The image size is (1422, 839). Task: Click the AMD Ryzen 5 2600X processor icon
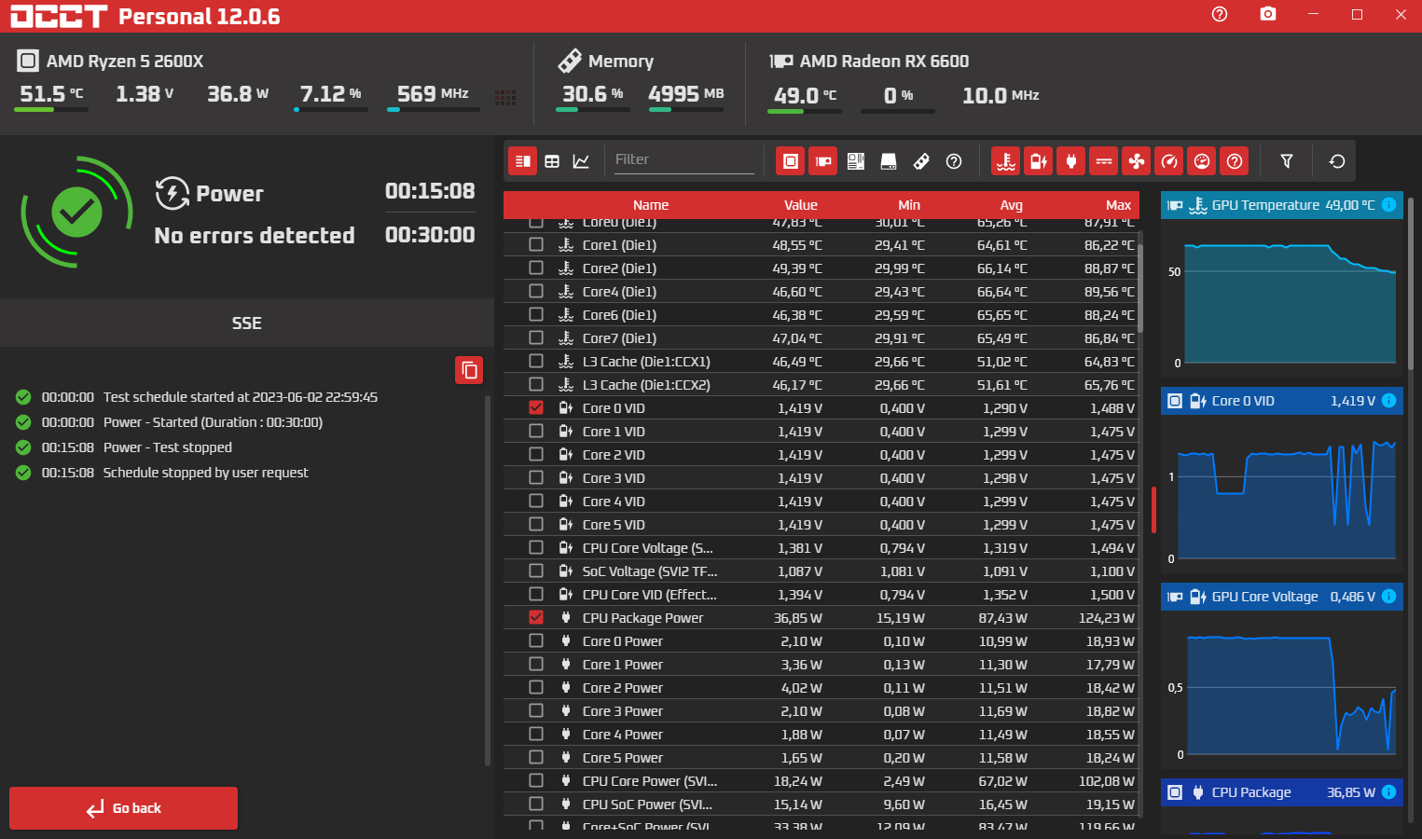point(28,62)
